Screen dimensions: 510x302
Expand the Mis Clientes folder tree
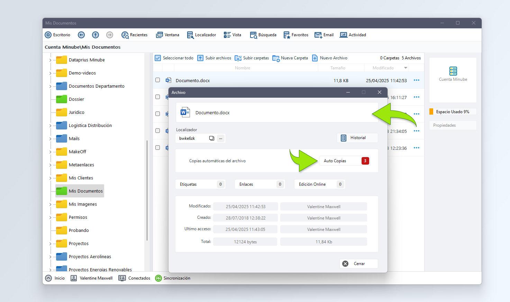tap(50, 178)
